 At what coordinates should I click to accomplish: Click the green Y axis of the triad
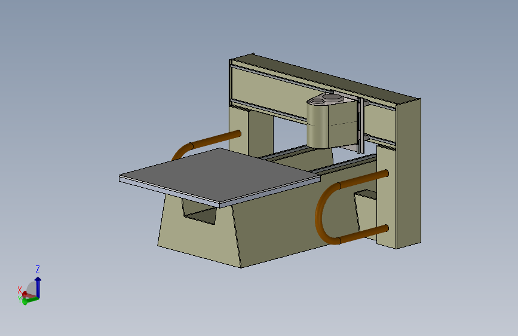coord(30,301)
